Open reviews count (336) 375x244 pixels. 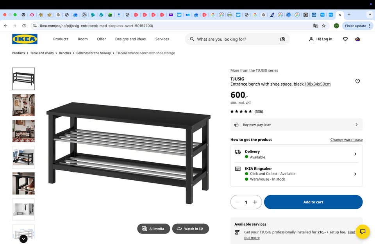coord(259,111)
